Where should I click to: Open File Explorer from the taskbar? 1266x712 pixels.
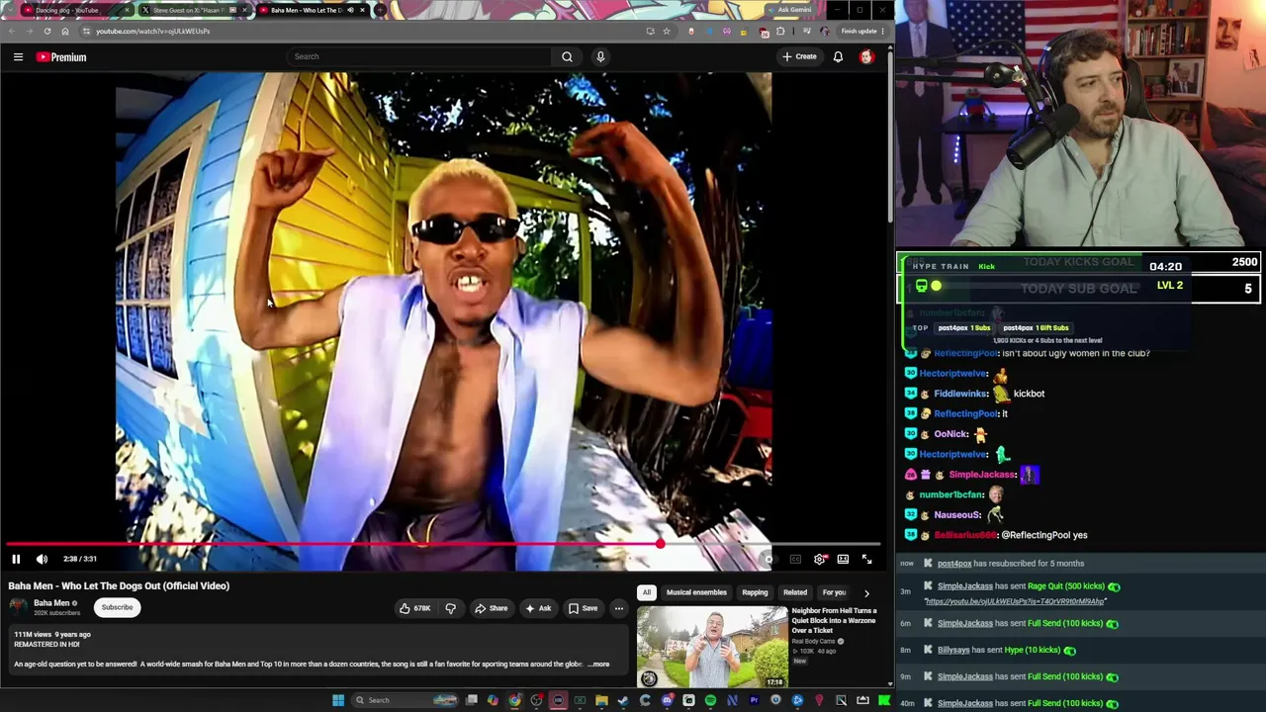point(601,700)
